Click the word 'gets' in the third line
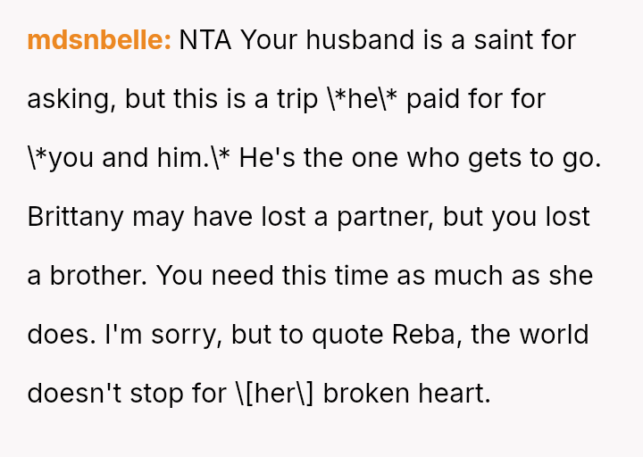The width and height of the screenshot is (643, 457). point(494,158)
